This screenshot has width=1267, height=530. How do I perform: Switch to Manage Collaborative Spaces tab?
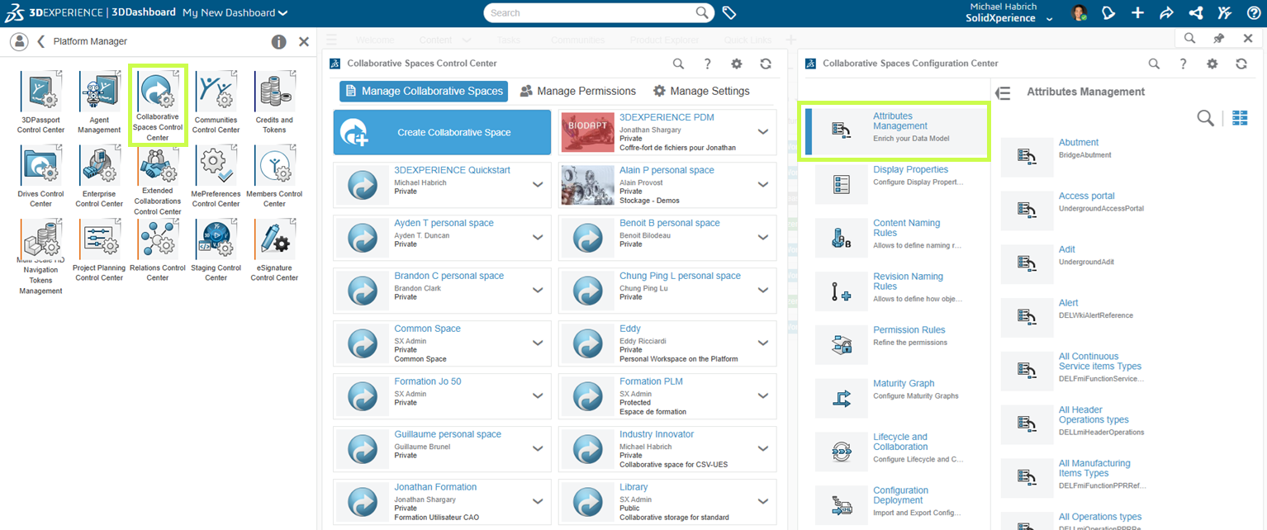tap(424, 91)
